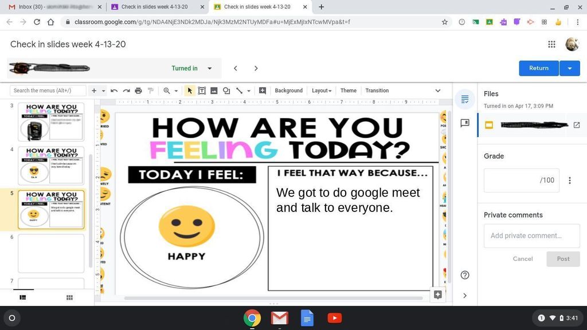
Task: Open submitted file in new window
Action: pyautogui.click(x=577, y=125)
